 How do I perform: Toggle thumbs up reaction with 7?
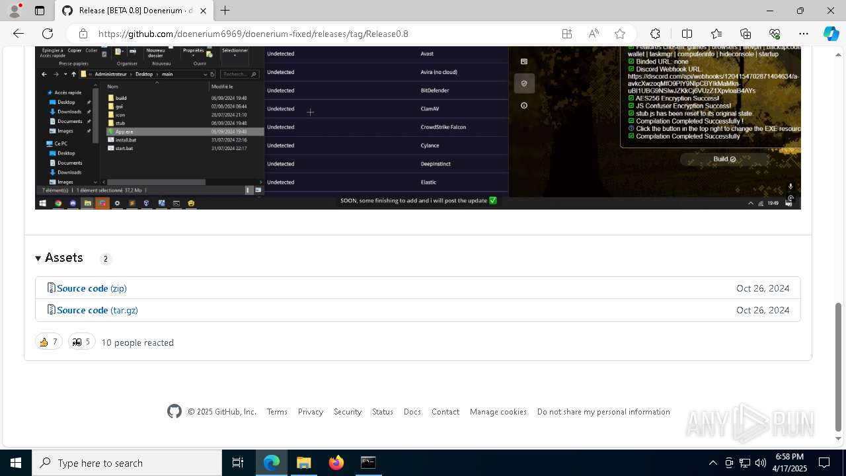click(49, 342)
